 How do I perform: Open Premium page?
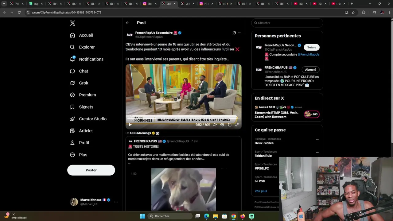click(83, 95)
